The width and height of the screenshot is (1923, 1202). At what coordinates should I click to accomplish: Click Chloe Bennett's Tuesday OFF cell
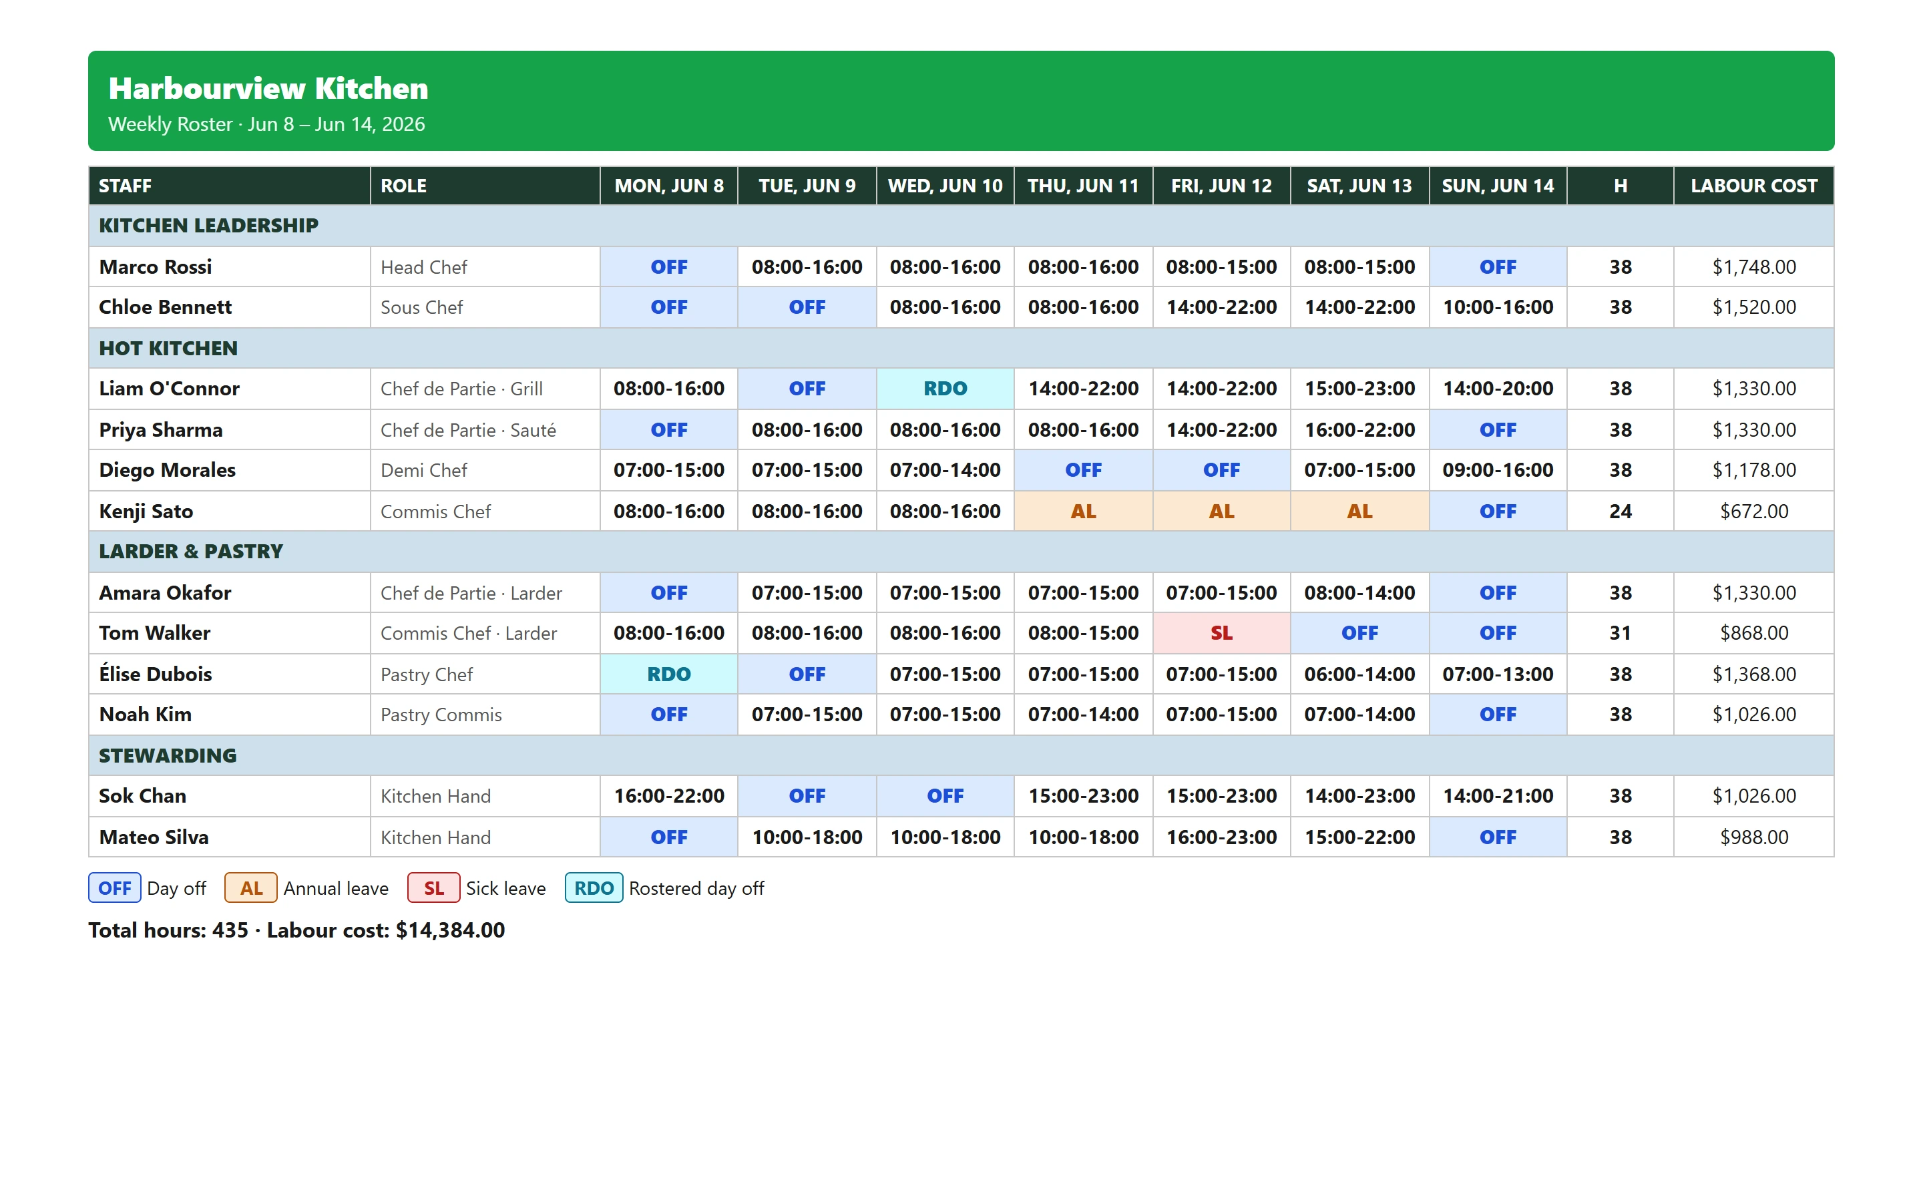(x=807, y=307)
